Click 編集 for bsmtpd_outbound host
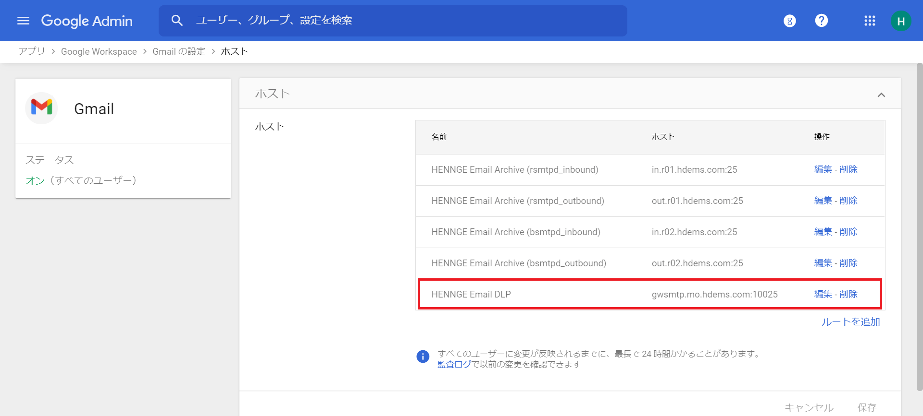The height and width of the screenshot is (416, 923). click(823, 263)
